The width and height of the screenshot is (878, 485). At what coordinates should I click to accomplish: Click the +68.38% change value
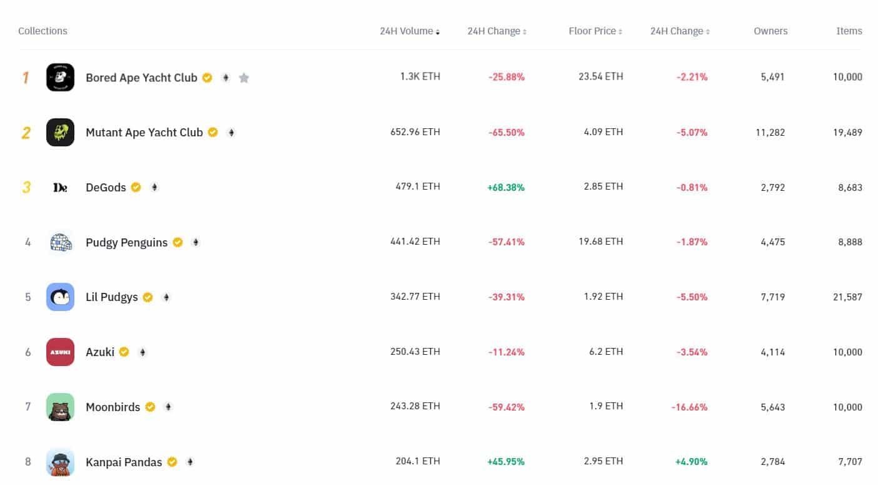click(506, 187)
